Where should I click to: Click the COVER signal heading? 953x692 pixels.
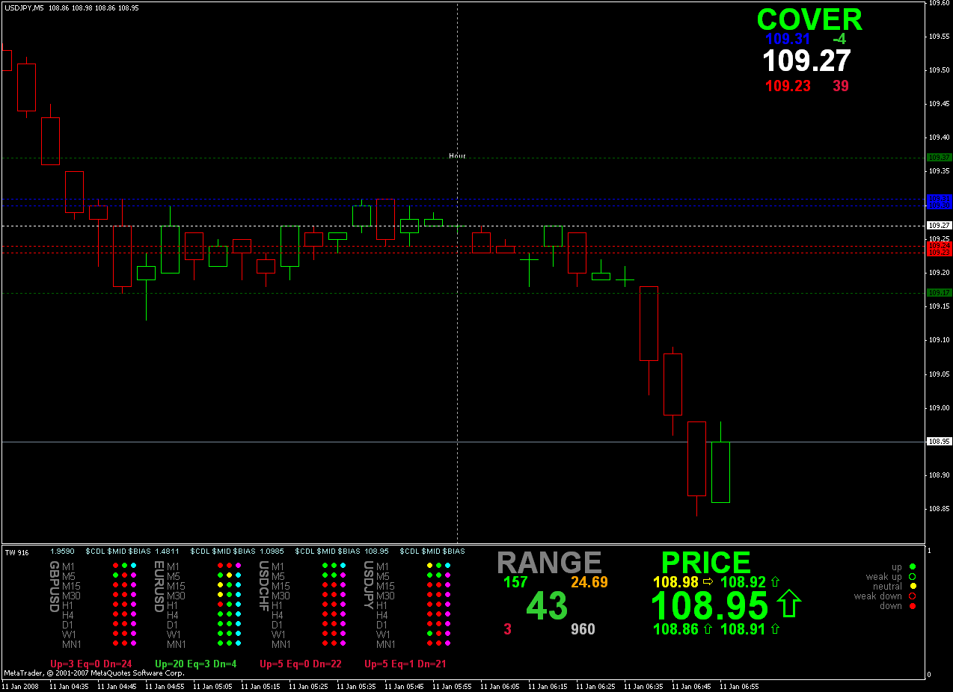tap(809, 20)
